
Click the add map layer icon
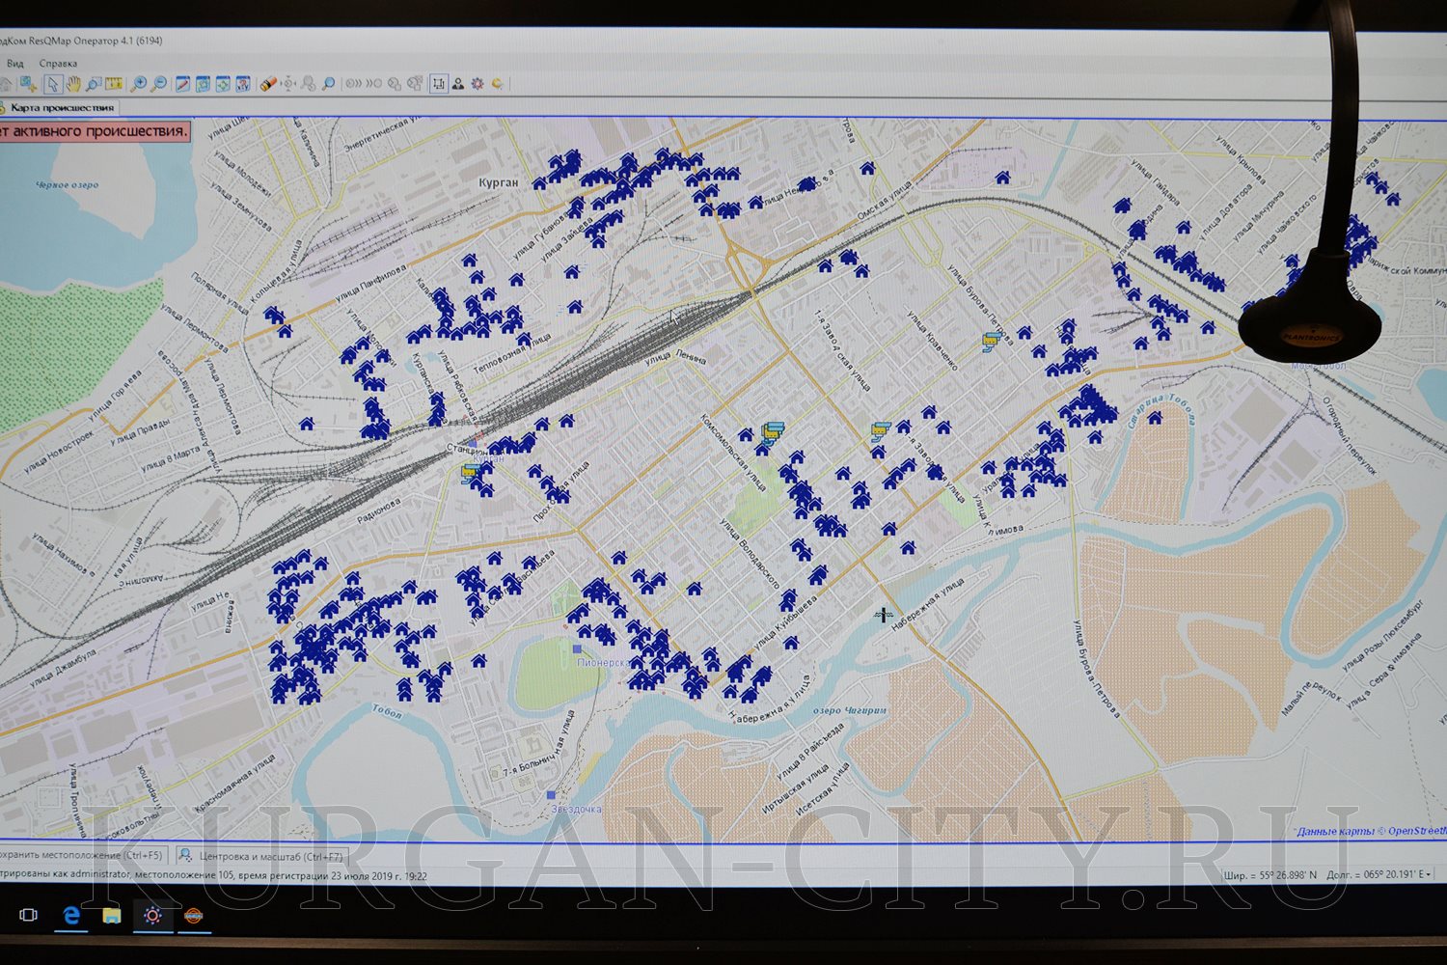point(28,84)
